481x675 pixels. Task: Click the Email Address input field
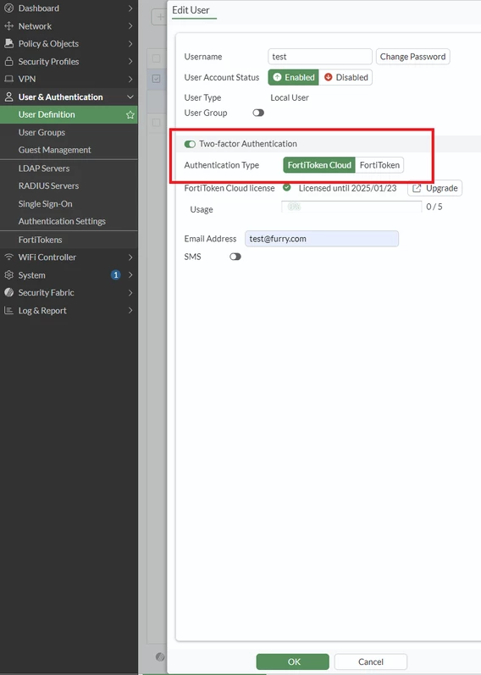322,239
